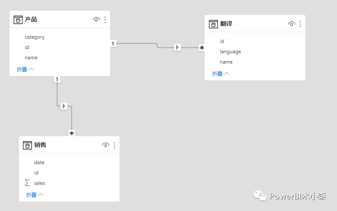Toggle visibility of 销售 table
This screenshot has height=211, width=337.
click(x=106, y=145)
